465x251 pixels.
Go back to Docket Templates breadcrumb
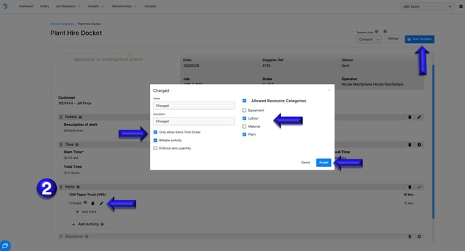(62, 24)
